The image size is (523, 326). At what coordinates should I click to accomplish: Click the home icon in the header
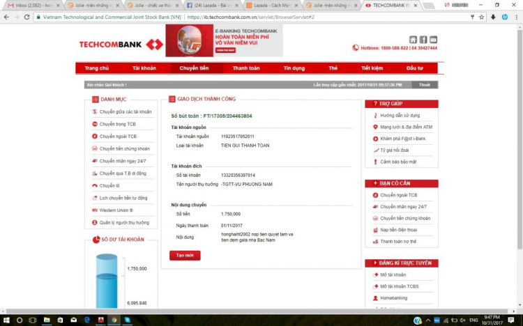pyautogui.click(x=413, y=40)
